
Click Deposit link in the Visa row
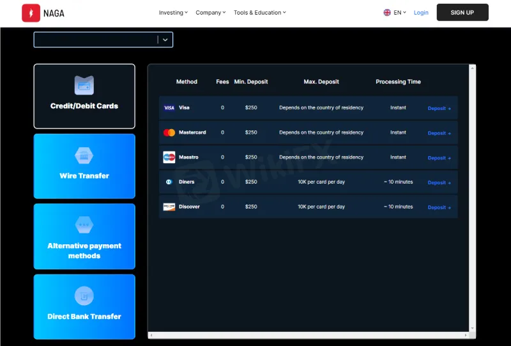[439, 108]
